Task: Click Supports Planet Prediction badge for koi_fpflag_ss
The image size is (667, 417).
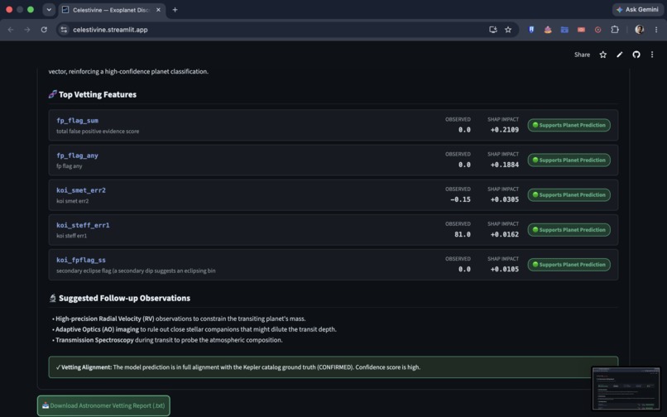Action: click(x=569, y=265)
